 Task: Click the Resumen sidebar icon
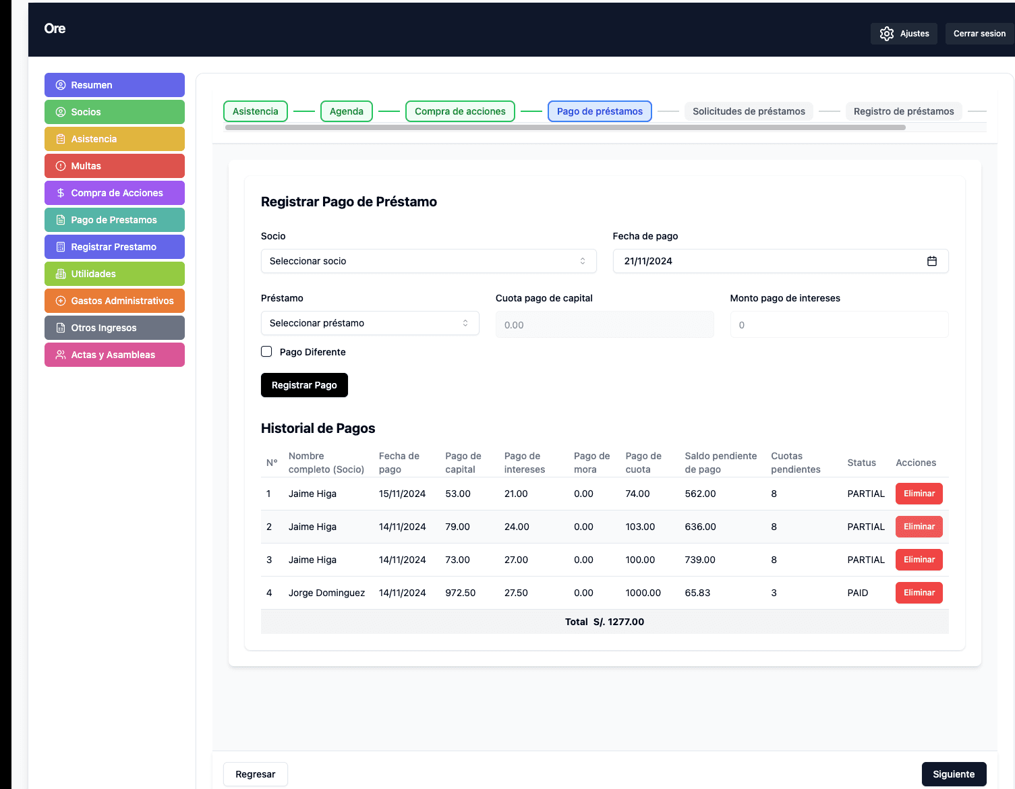tap(61, 85)
